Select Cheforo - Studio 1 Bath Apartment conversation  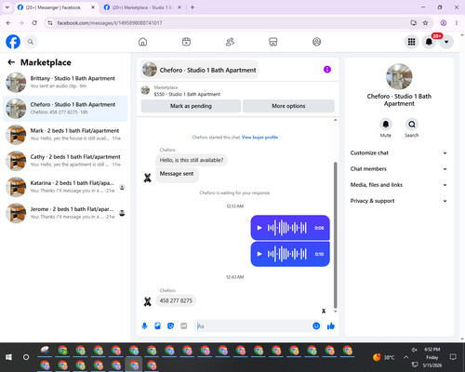[65, 109]
